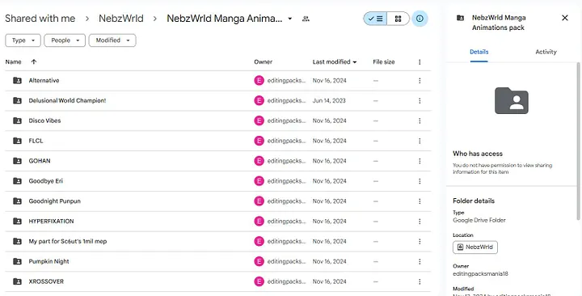Open more actions for Delusional World Champion! folder

(420, 100)
